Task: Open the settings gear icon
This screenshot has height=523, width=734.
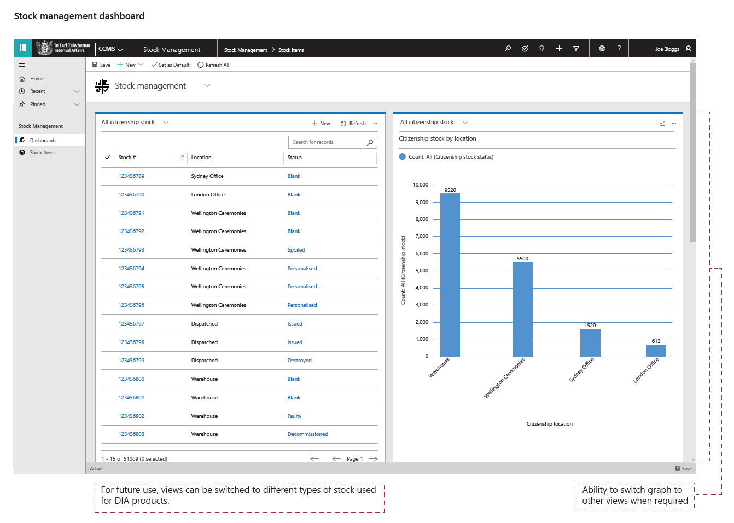Action: [602, 49]
